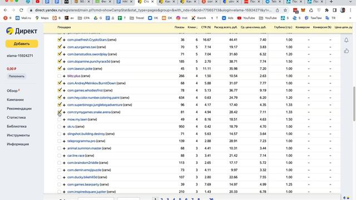
Task: Open Информация in the sidebar
Action: [x=18, y=144]
